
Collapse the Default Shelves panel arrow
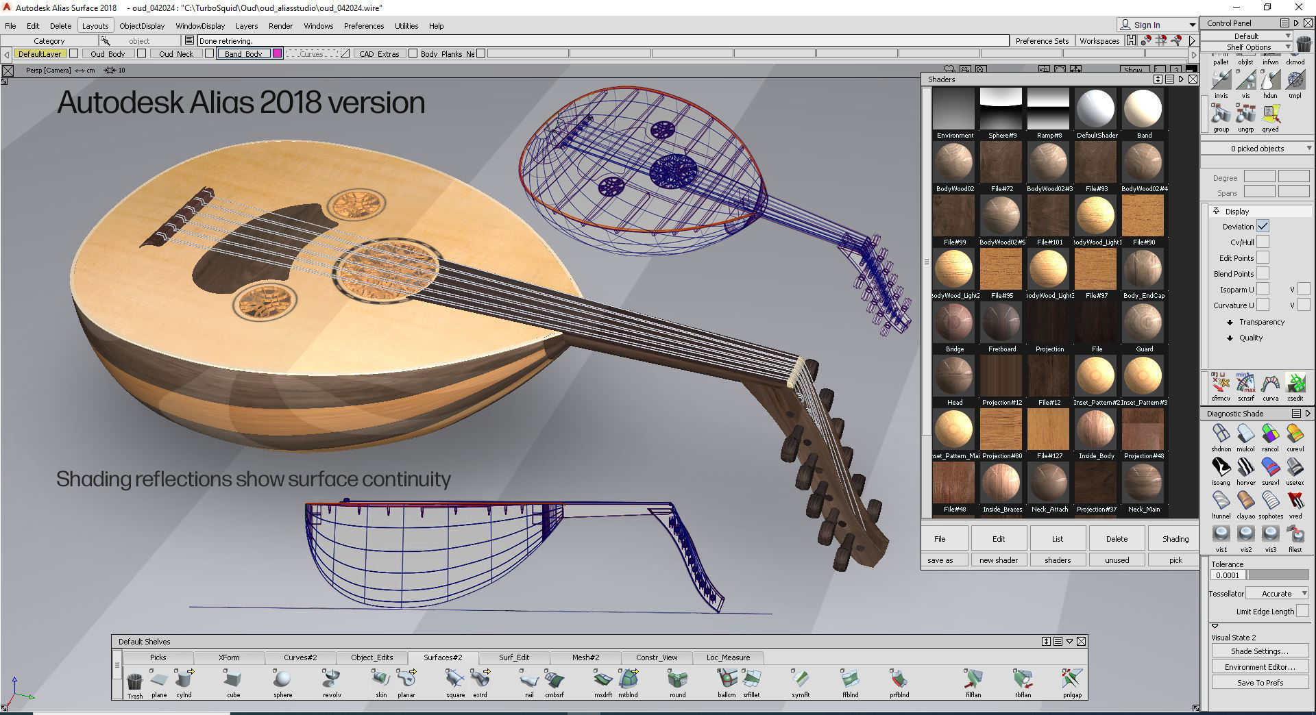(1069, 642)
